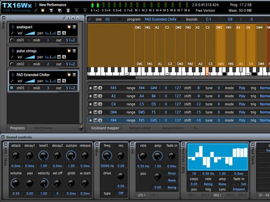Select the SEQ 1 modulation tab

218,195
